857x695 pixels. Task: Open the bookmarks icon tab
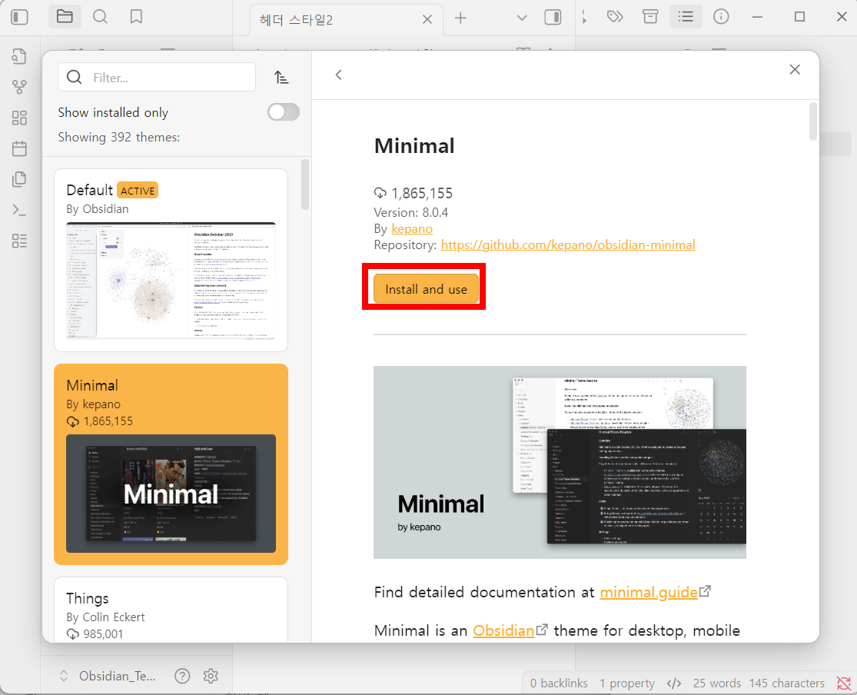pyautogui.click(x=136, y=17)
